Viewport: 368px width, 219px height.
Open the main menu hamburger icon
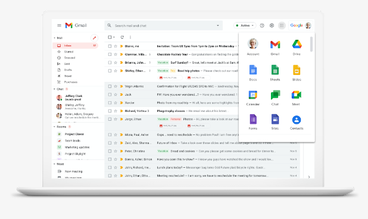click(x=59, y=26)
